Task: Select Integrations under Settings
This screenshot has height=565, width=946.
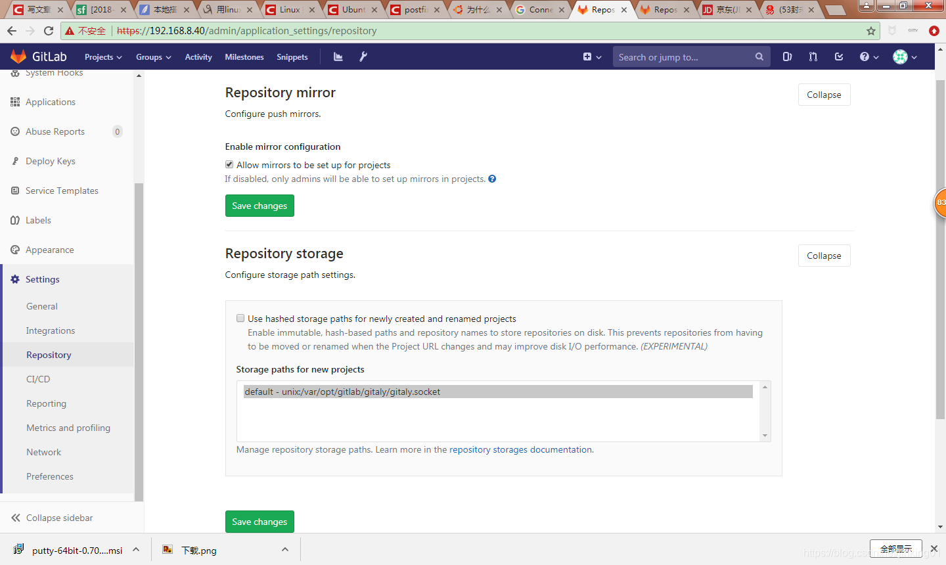Action: click(51, 330)
